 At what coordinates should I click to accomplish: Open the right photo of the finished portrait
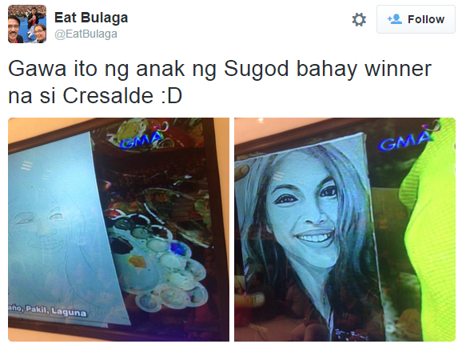(345, 230)
